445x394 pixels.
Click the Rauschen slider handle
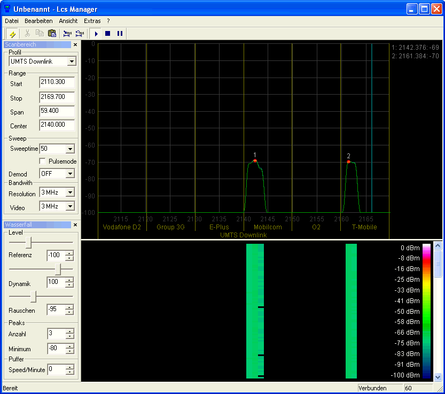(34, 296)
